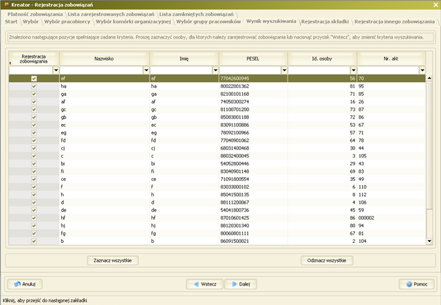The width and height of the screenshot is (441, 305).
Task: Toggle the checkbox for row b
Action: pos(34,241)
